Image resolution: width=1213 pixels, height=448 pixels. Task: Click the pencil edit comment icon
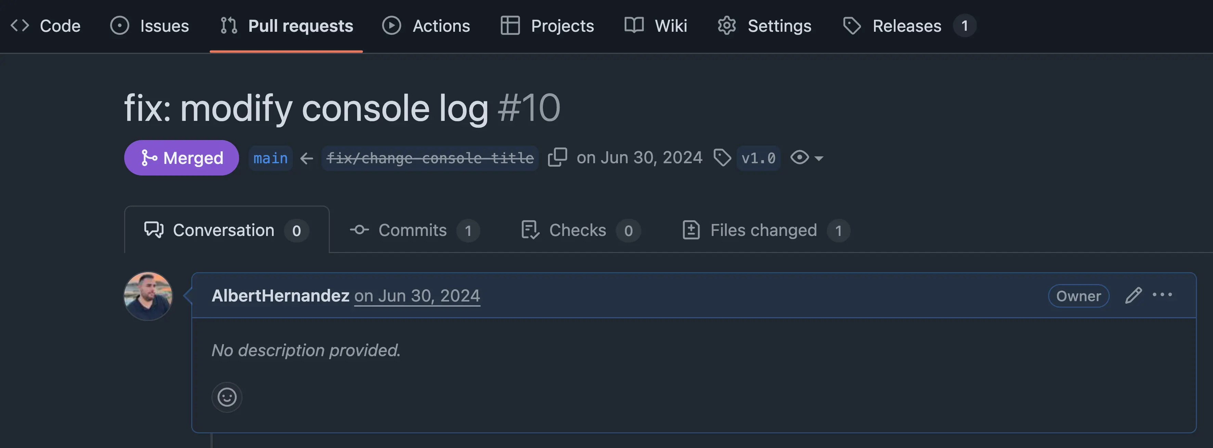(x=1133, y=296)
